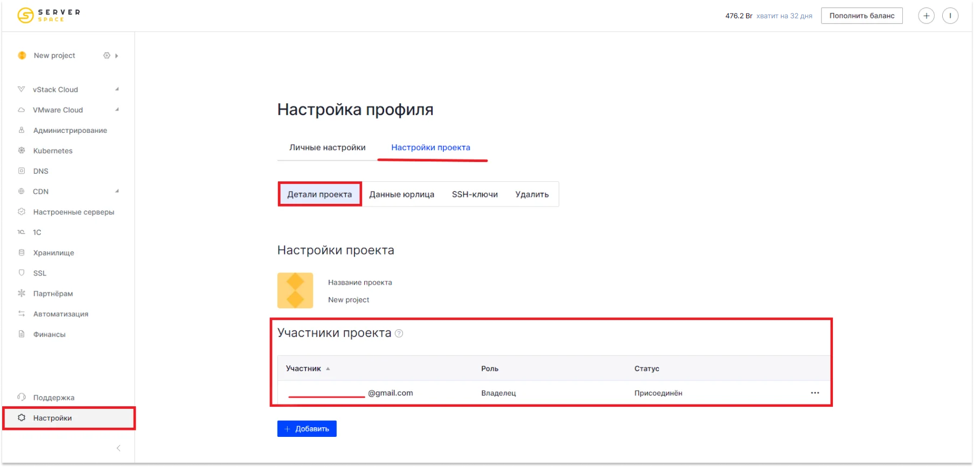This screenshot has height=467, width=974.
Task: Click the plus create icon in header
Action: tap(926, 16)
